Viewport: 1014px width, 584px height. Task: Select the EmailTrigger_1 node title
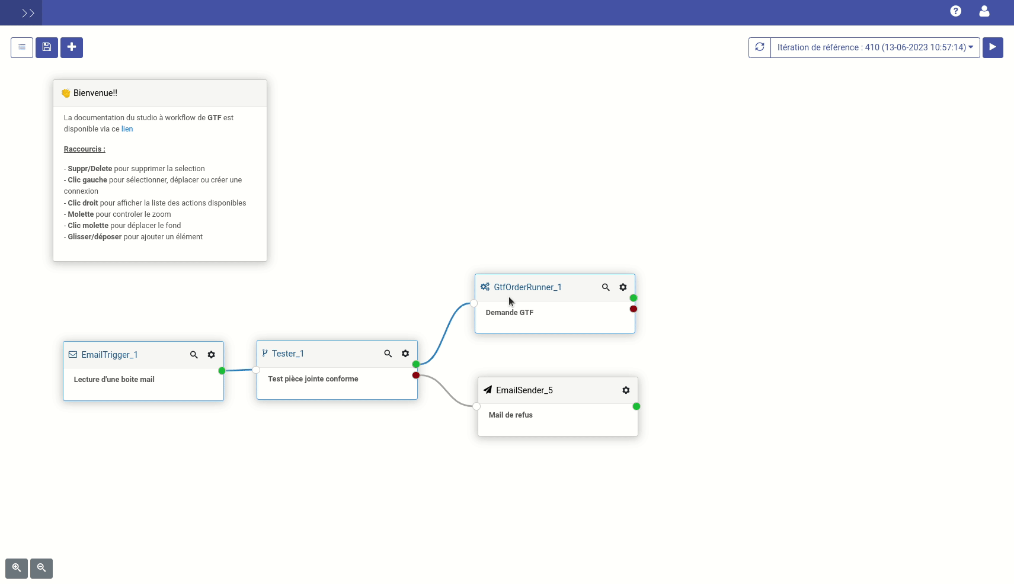[x=110, y=355]
